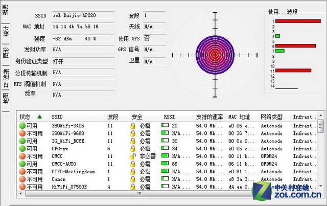Click the SSID field zol-Ruijie-AP220
This screenshot has height=206, width=327.
(83, 15)
